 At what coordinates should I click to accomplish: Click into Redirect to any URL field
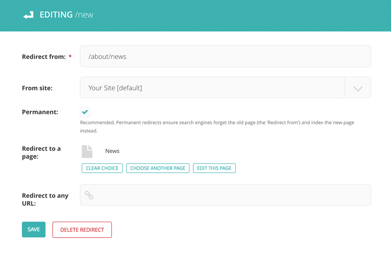(231, 195)
